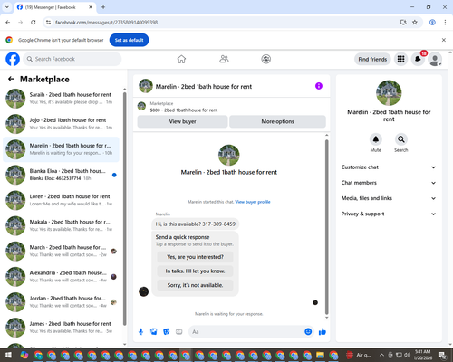Open the Chrome three-dot menu
453x362 pixels.
(445, 23)
